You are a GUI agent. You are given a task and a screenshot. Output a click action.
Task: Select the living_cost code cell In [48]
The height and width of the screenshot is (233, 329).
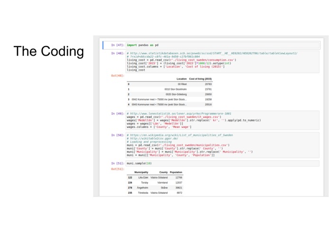[222, 62]
